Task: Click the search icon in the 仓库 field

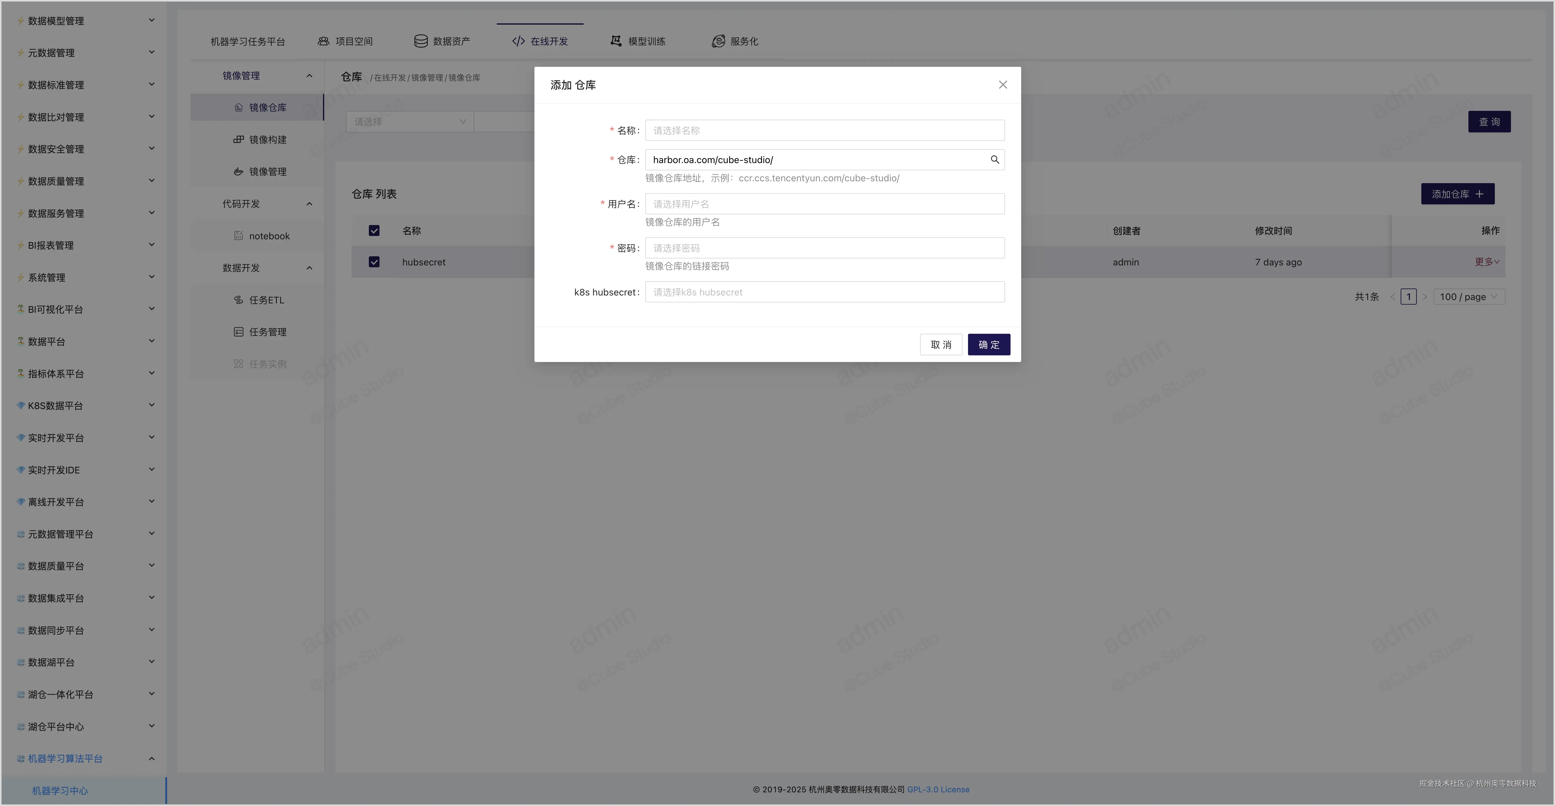Action: point(995,159)
